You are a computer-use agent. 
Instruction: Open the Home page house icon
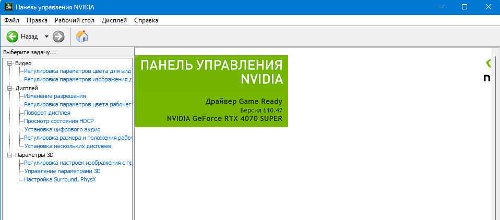[x=82, y=36]
